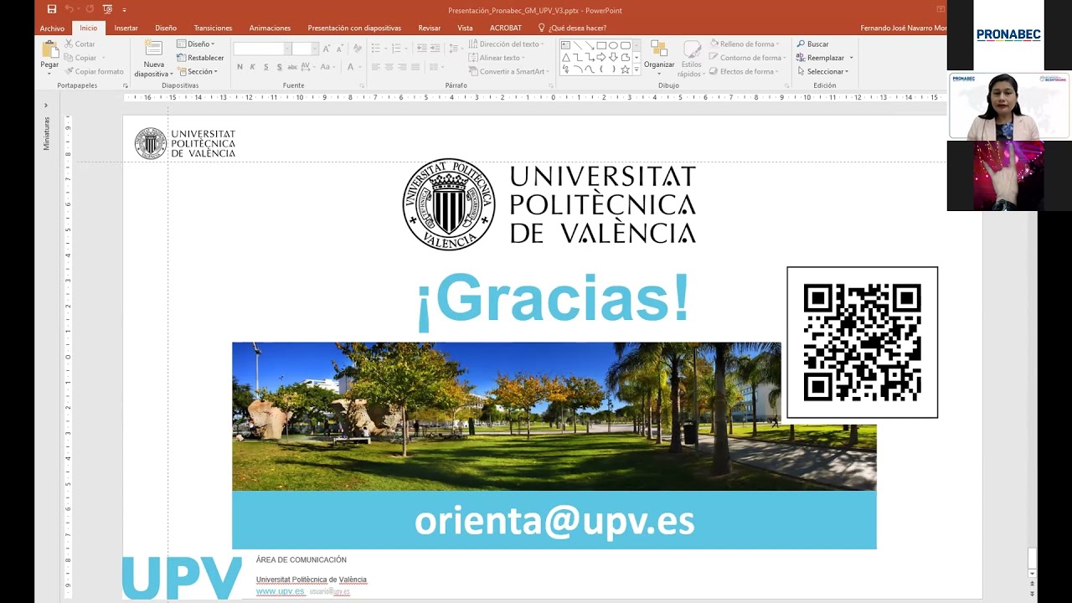This screenshot has height=603, width=1072.
Task: Open Presentación con diapositivas tab
Action: coord(354,28)
